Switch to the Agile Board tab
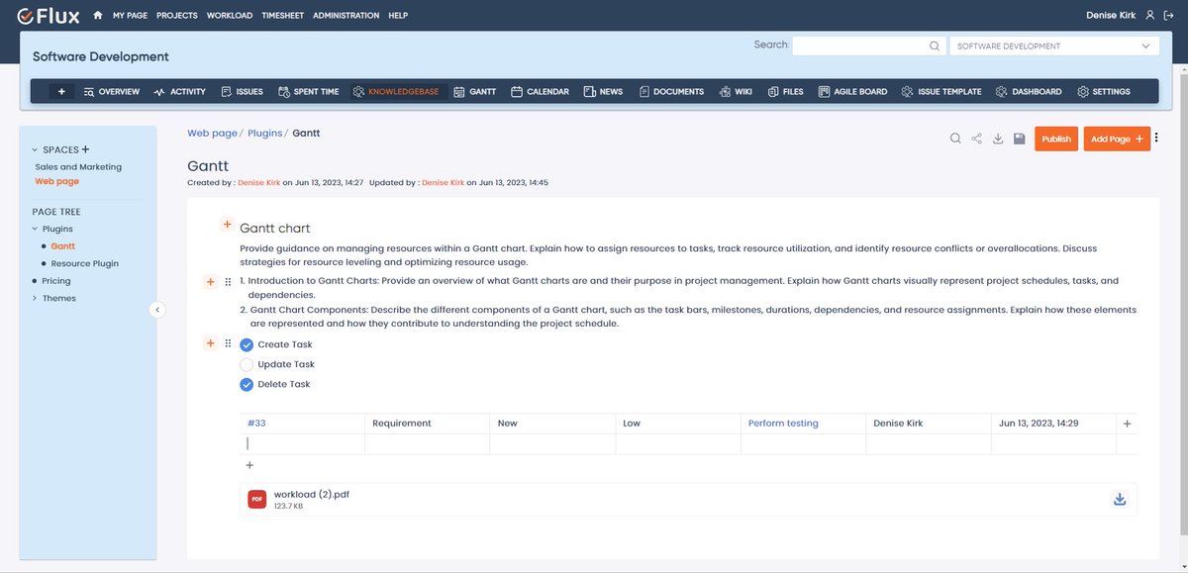This screenshot has width=1188, height=573. tap(852, 91)
